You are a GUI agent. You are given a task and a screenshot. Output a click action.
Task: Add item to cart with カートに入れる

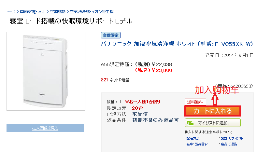(x=212, y=111)
